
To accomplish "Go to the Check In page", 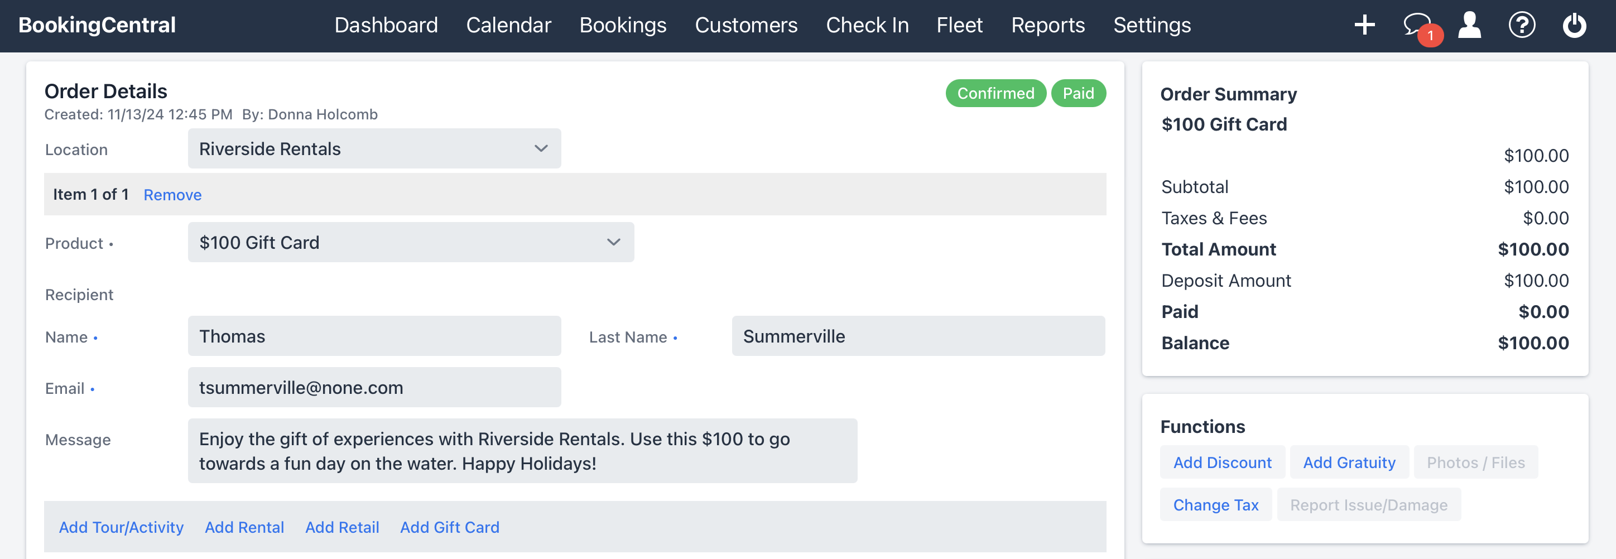I will (867, 25).
